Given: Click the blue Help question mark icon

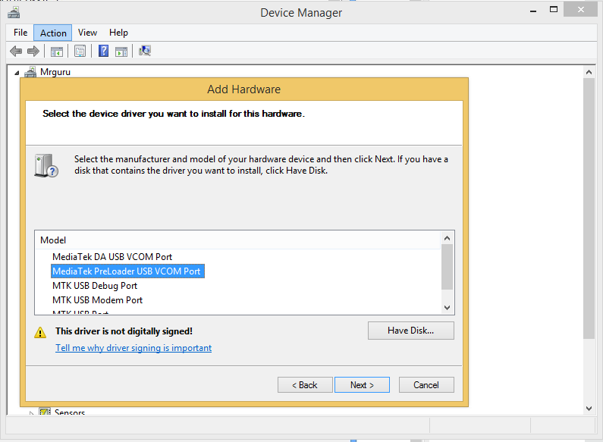Looking at the screenshot, I should coord(103,51).
